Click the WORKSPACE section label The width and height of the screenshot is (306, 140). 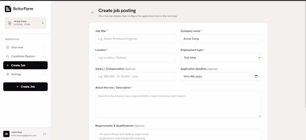pos(13,39)
